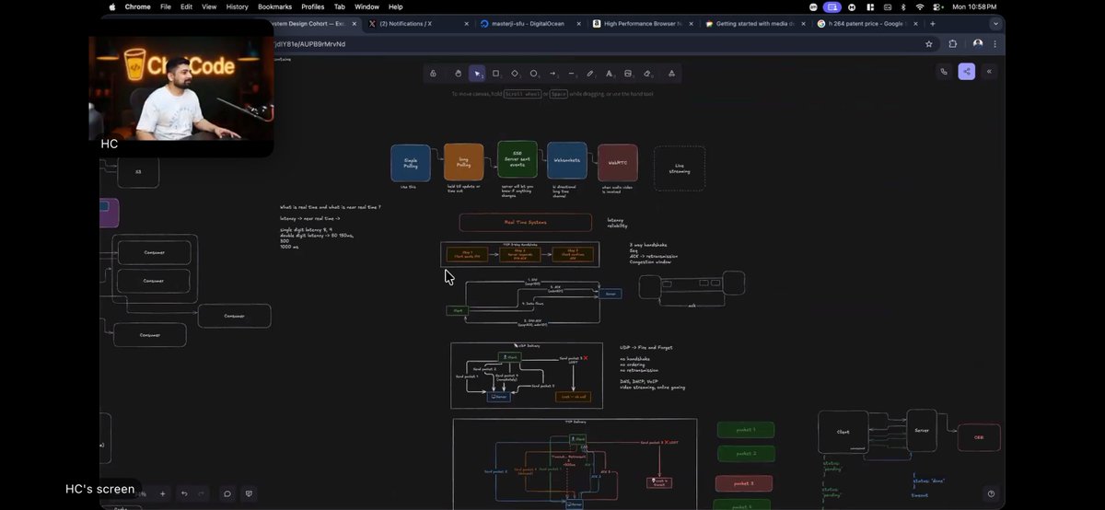The height and width of the screenshot is (510, 1105).
Task: Switch to Getting started with media tab
Action: tap(756, 24)
